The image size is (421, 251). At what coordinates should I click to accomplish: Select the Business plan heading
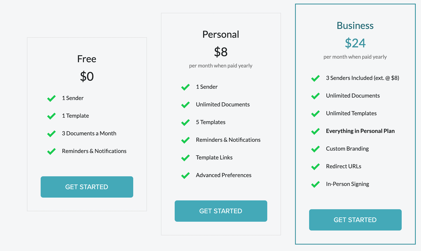click(355, 25)
